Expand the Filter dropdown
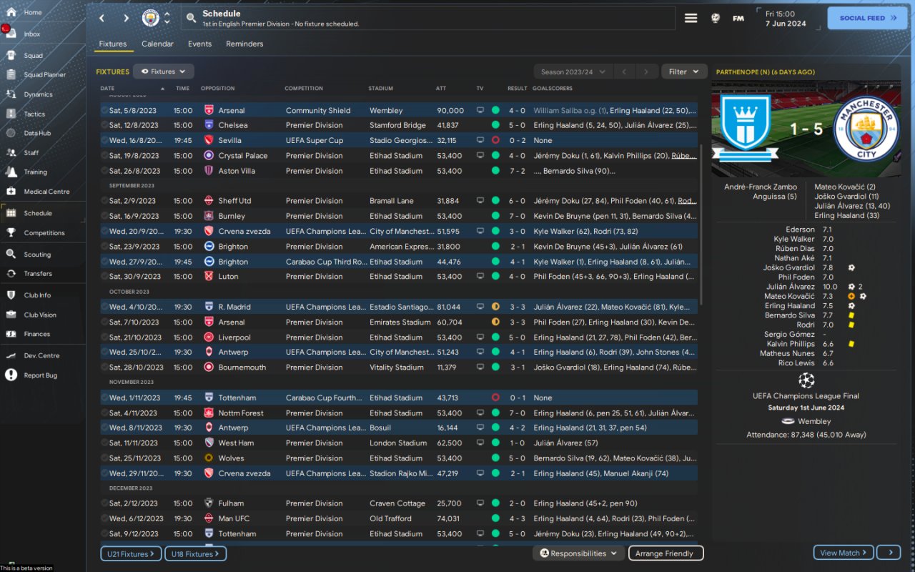915x572 pixels. tap(684, 71)
